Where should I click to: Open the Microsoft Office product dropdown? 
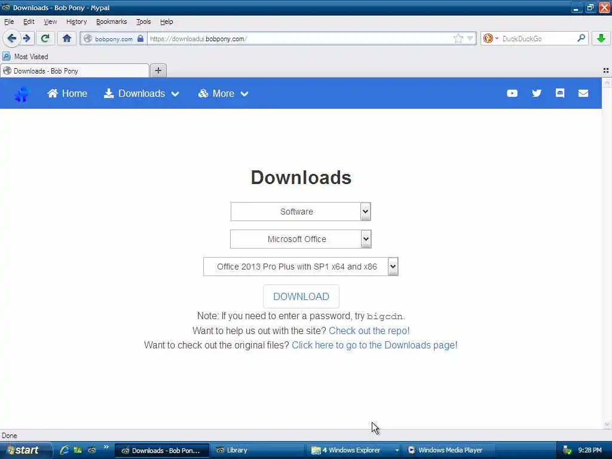301,239
